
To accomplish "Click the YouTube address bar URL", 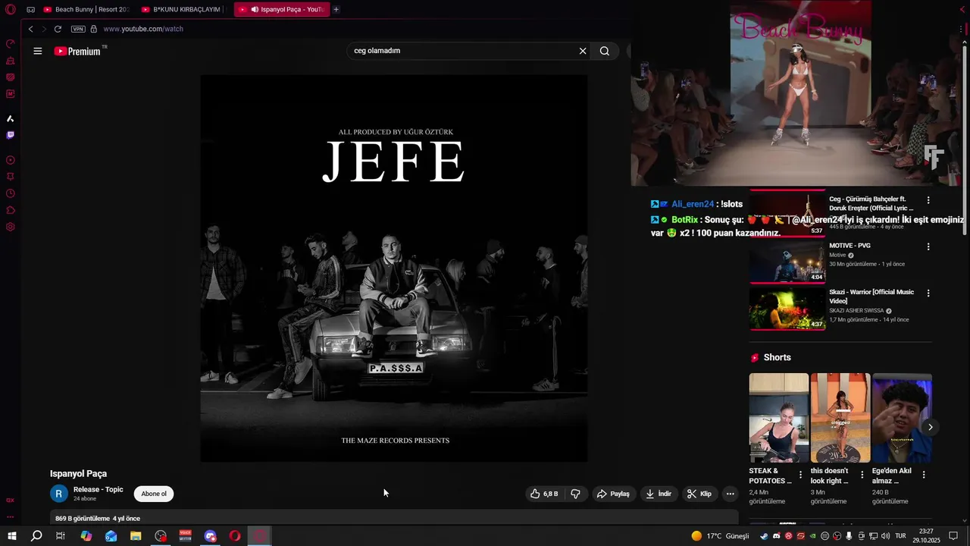I will click(x=143, y=29).
